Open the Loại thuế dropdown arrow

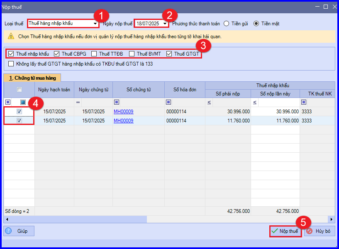[95, 24]
